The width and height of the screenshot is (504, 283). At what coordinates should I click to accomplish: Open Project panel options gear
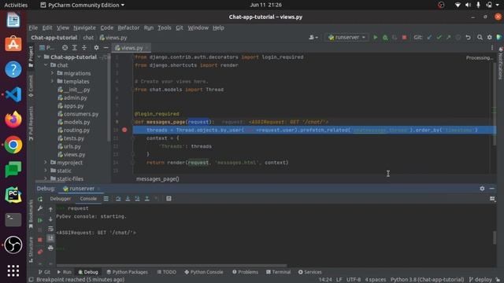tap(96, 48)
